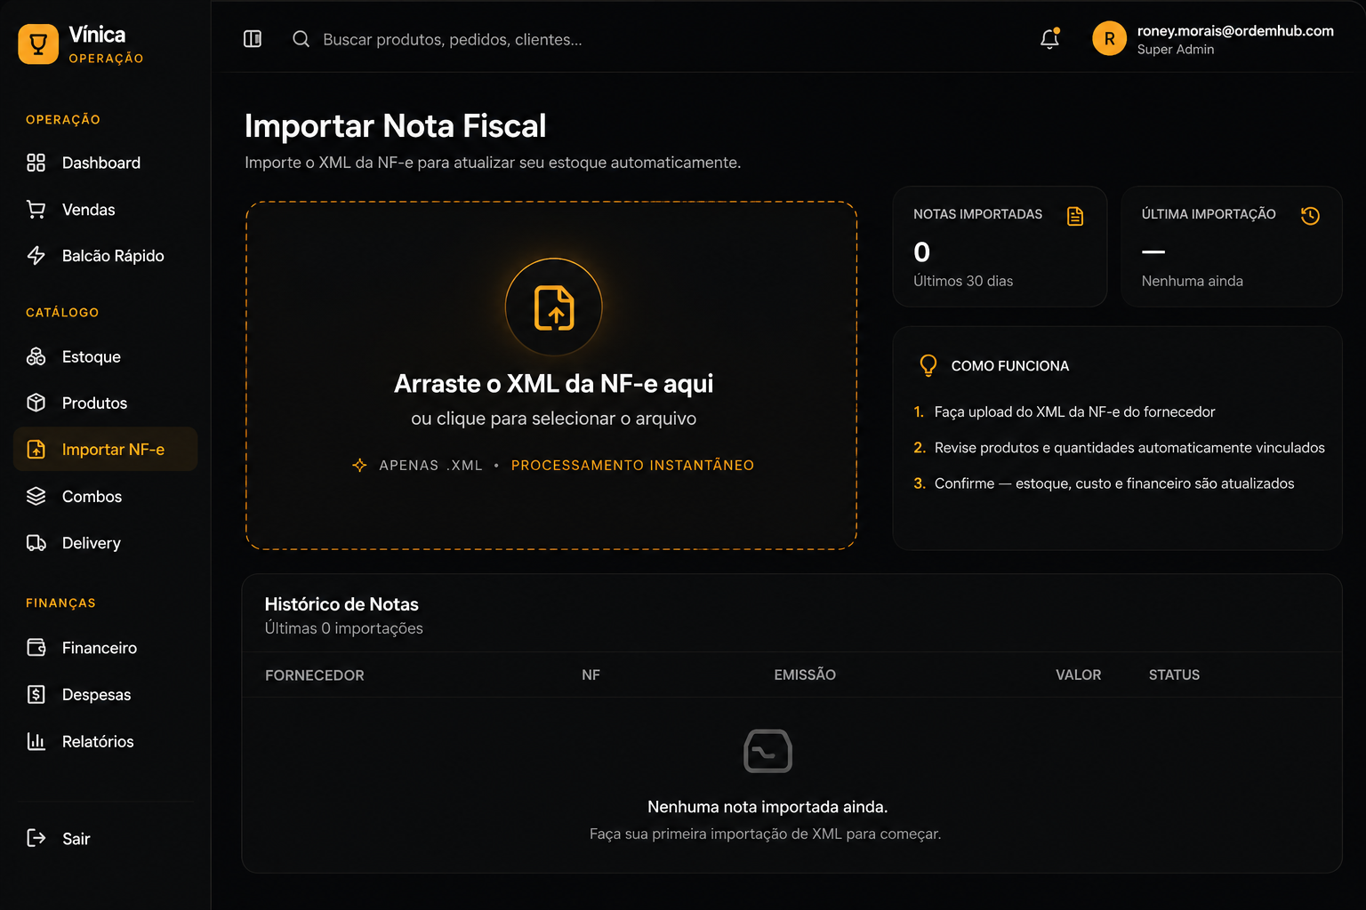Click the Importar NF-e file icon
The width and height of the screenshot is (1366, 910).
[36, 450]
